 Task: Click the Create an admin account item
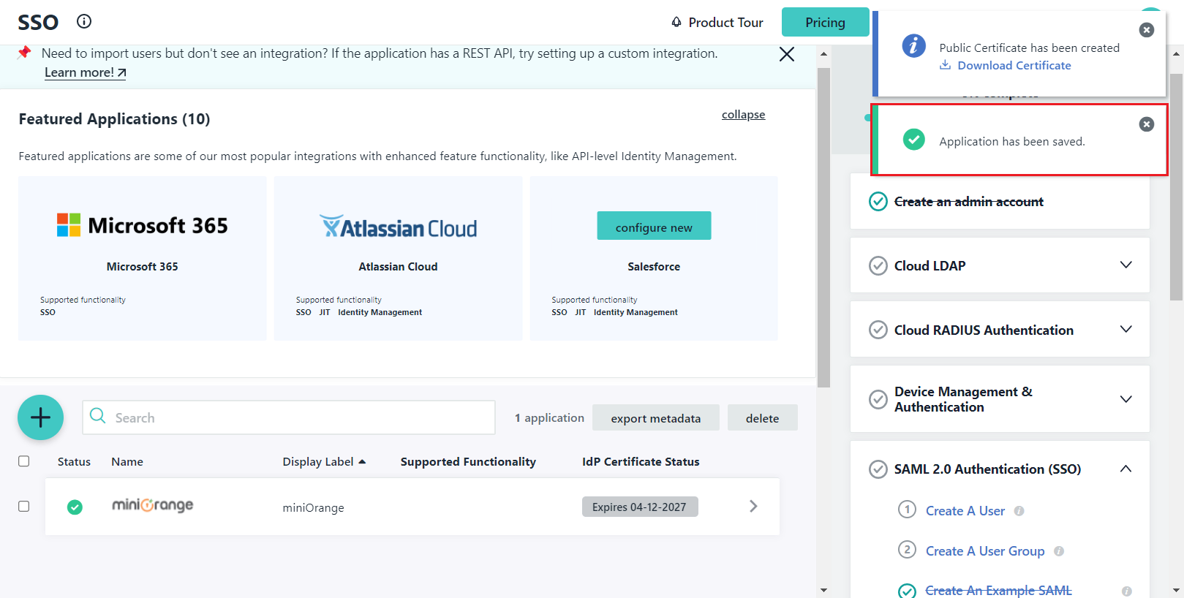1000,202
